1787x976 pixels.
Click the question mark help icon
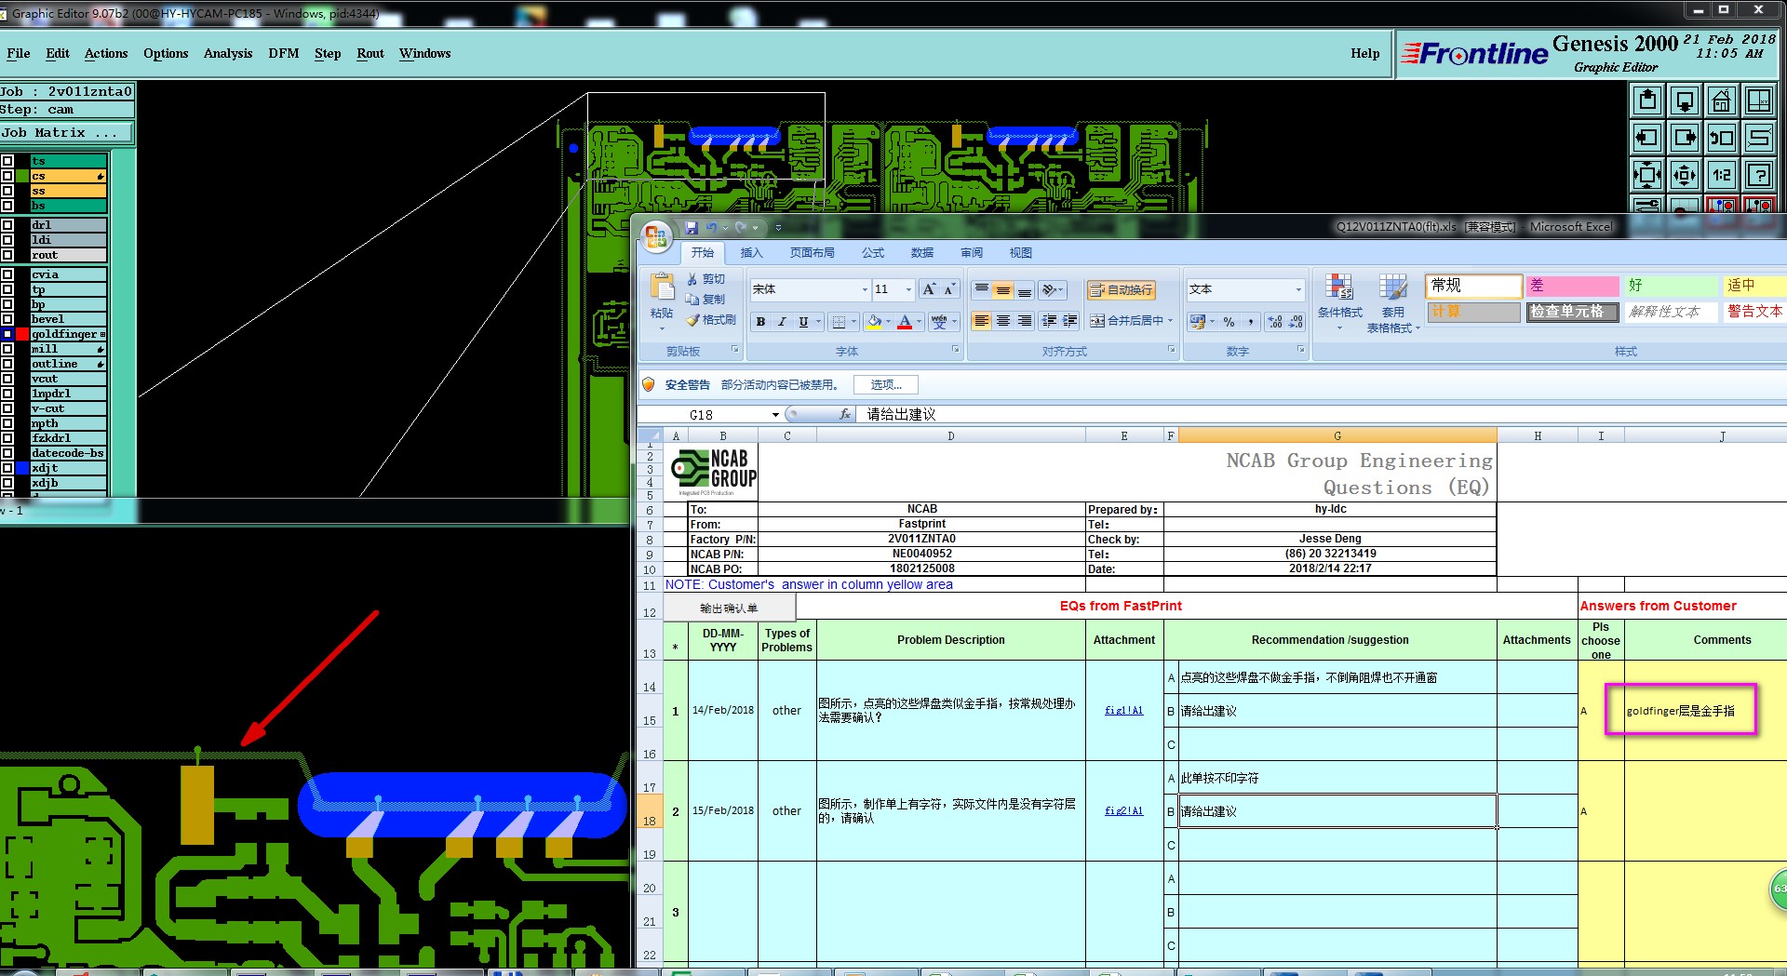[1758, 175]
